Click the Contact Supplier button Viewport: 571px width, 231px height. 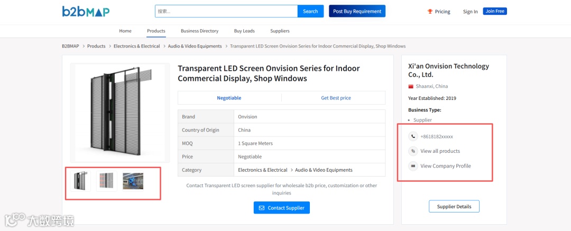point(281,208)
